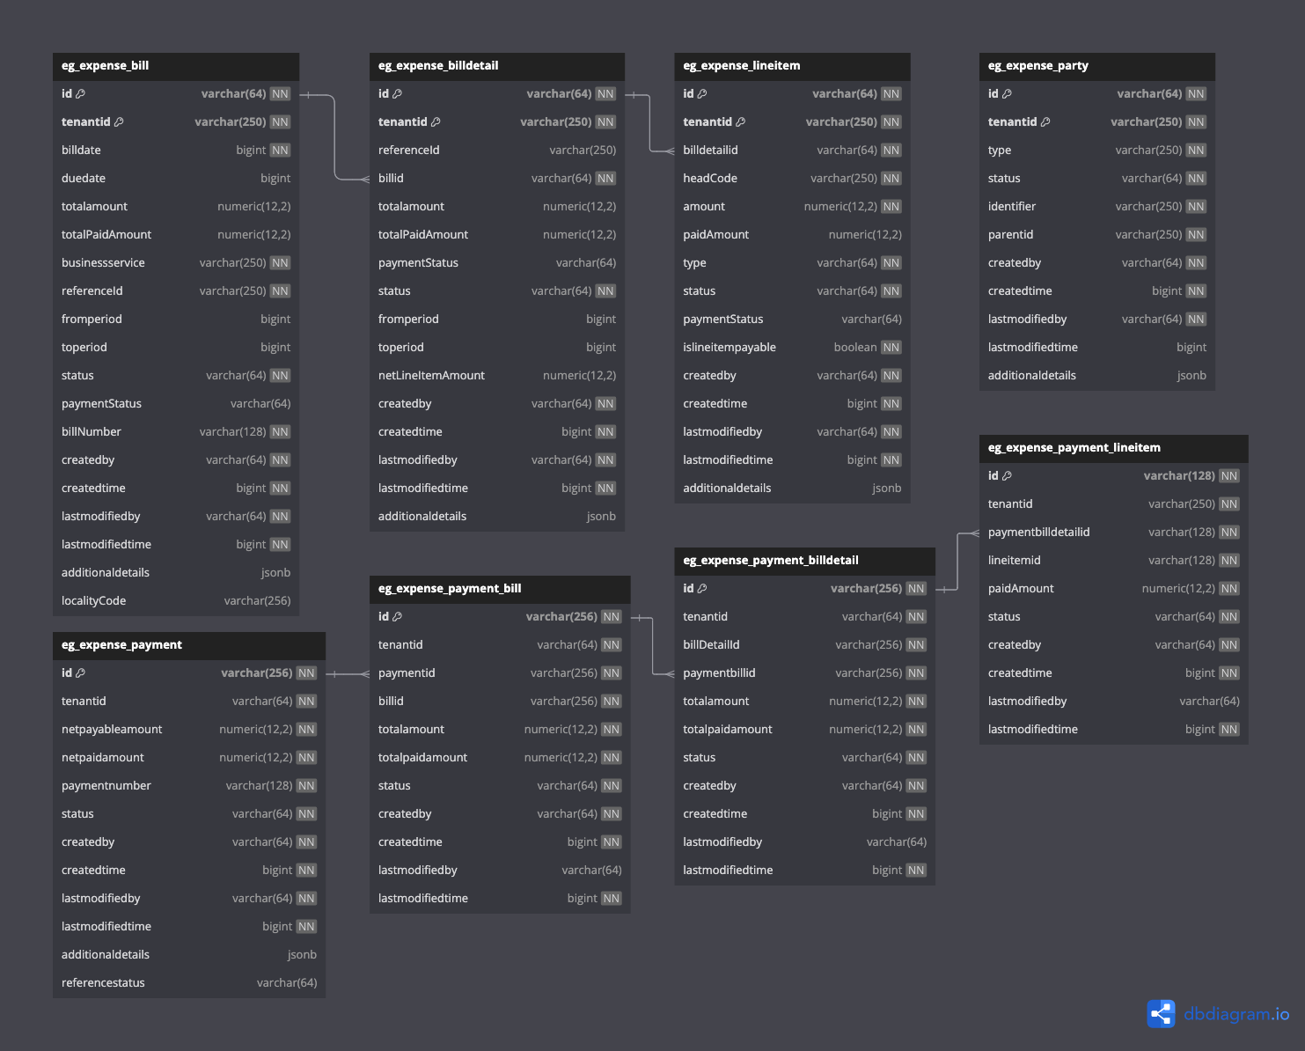1305x1051 pixels.
Task: Click the netLineItemAmount field row
Action: tap(497, 375)
